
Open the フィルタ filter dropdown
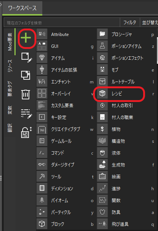130,22
